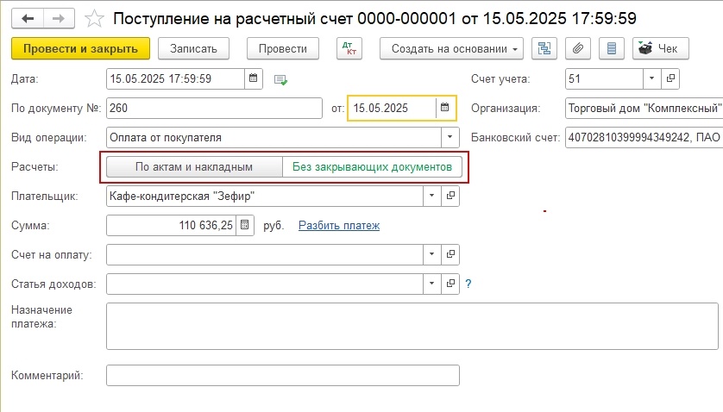The height and width of the screenshot is (412, 723).
Task: Click the 'от' date field 15.05.2025
Action: tap(392, 108)
